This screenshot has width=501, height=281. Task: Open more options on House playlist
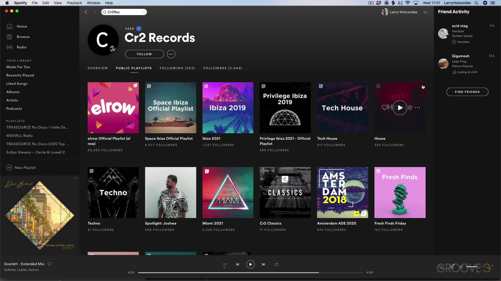[x=417, y=107]
